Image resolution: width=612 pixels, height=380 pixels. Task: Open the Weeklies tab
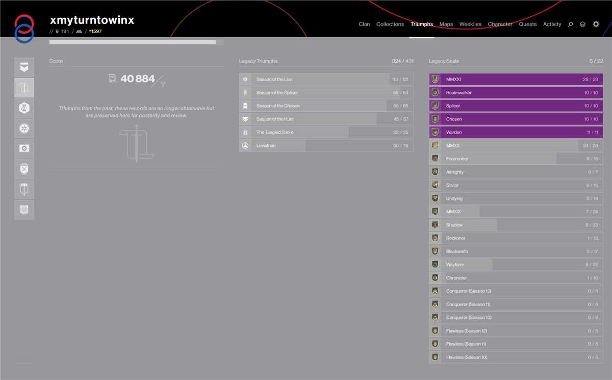coord(470,24)
